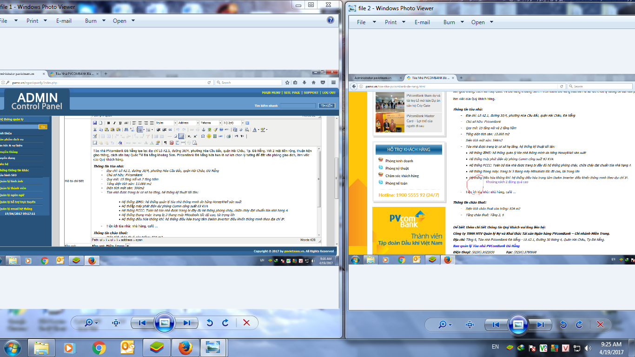
Task: Go to the previous photo in file 1 window
Action: tap(143, 323)
